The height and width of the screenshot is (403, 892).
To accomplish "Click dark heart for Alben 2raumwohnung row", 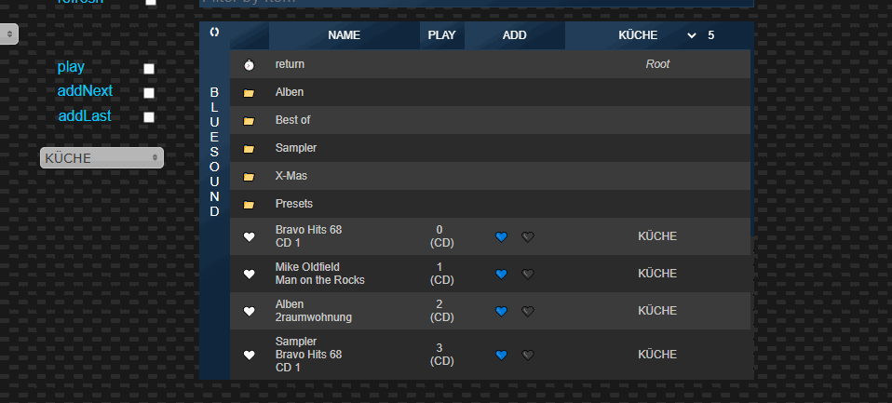I will point(528,312).
